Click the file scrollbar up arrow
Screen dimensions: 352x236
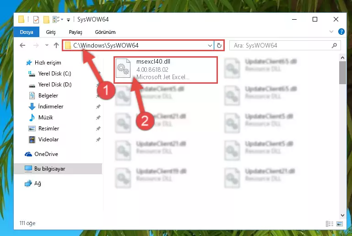tap(342, 58)
